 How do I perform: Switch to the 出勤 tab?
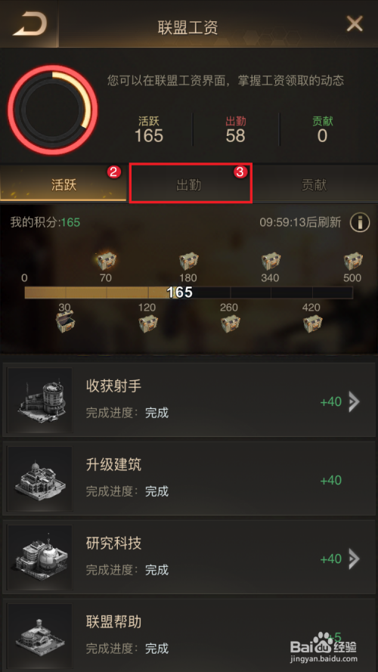coord(189,185)
